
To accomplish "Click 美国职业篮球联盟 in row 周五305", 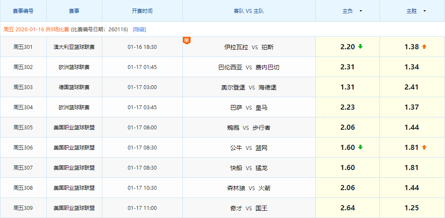I will point(74,128).
